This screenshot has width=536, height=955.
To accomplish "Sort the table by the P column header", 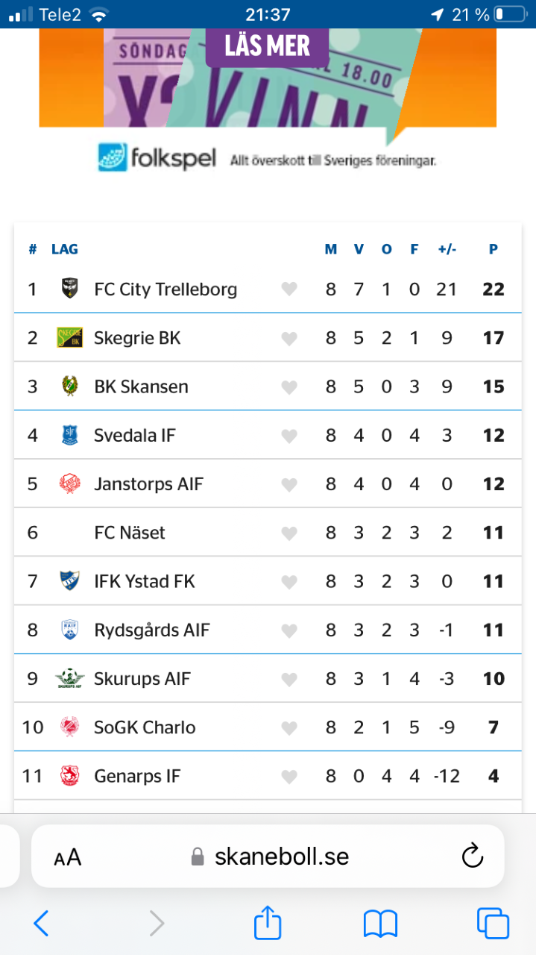I will (x=493, y=249).
